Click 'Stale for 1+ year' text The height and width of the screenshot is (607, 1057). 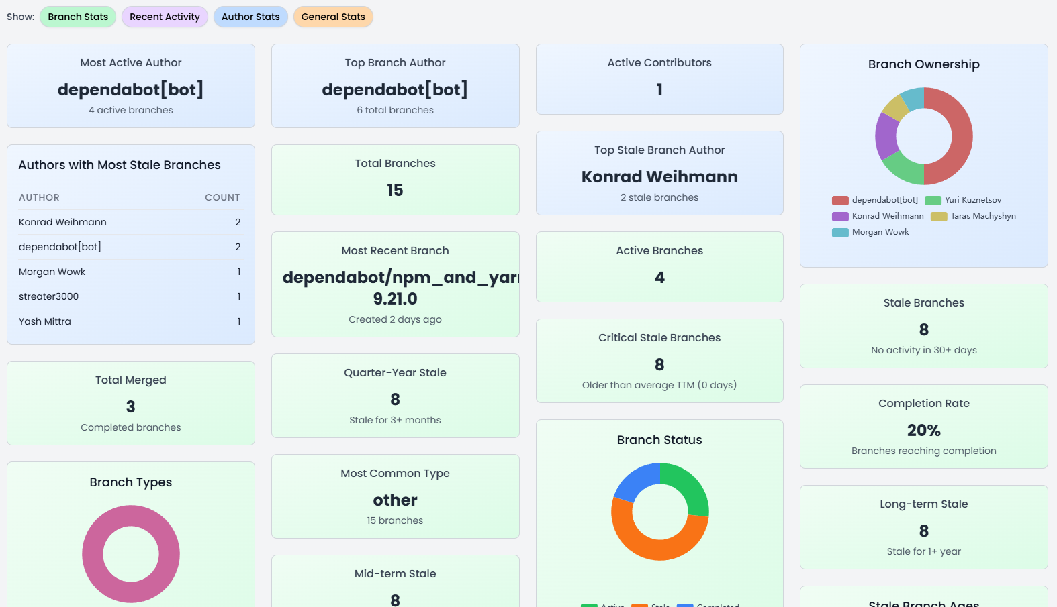click(924, 551)
